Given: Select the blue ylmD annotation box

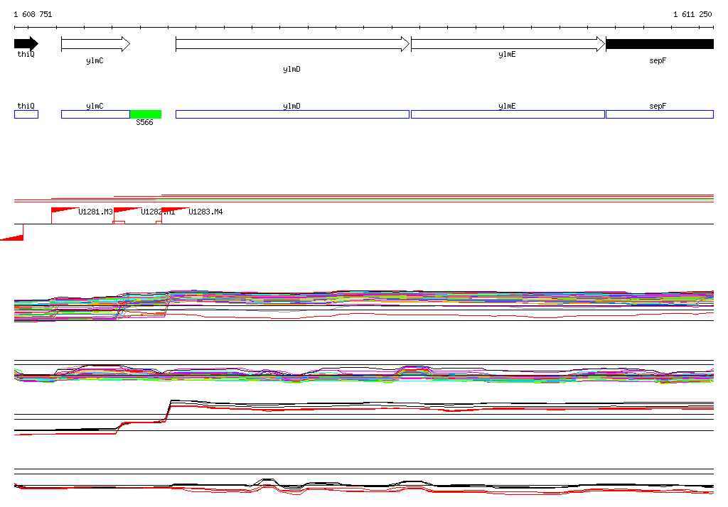Looking at the screenshot, I should coord(292,114).
